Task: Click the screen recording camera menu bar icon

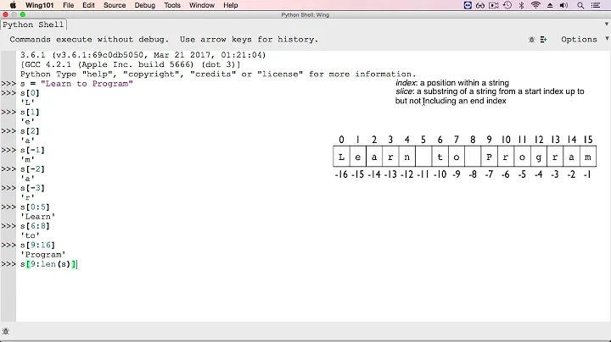Action: 494,5
